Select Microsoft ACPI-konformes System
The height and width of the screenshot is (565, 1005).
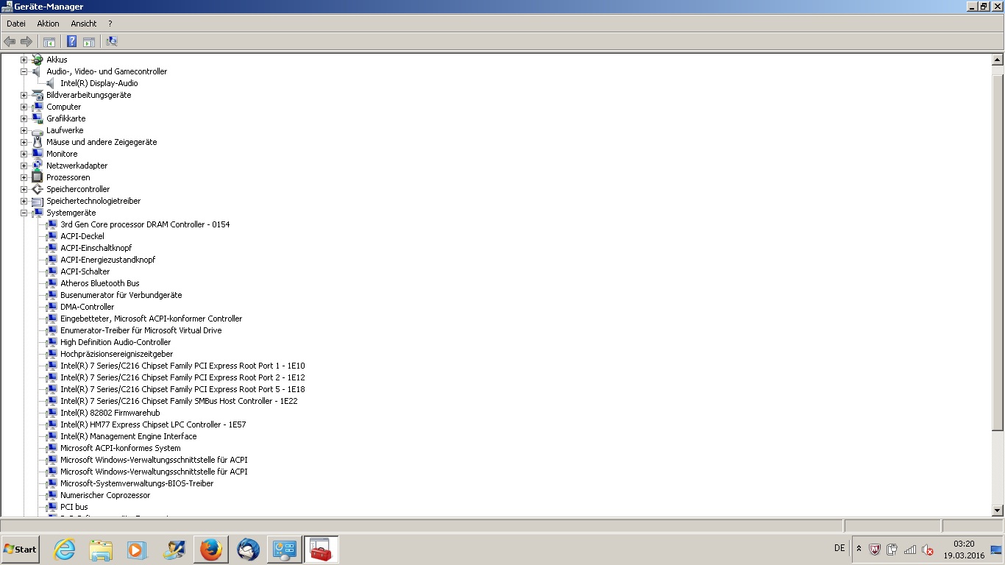(121, 448)
